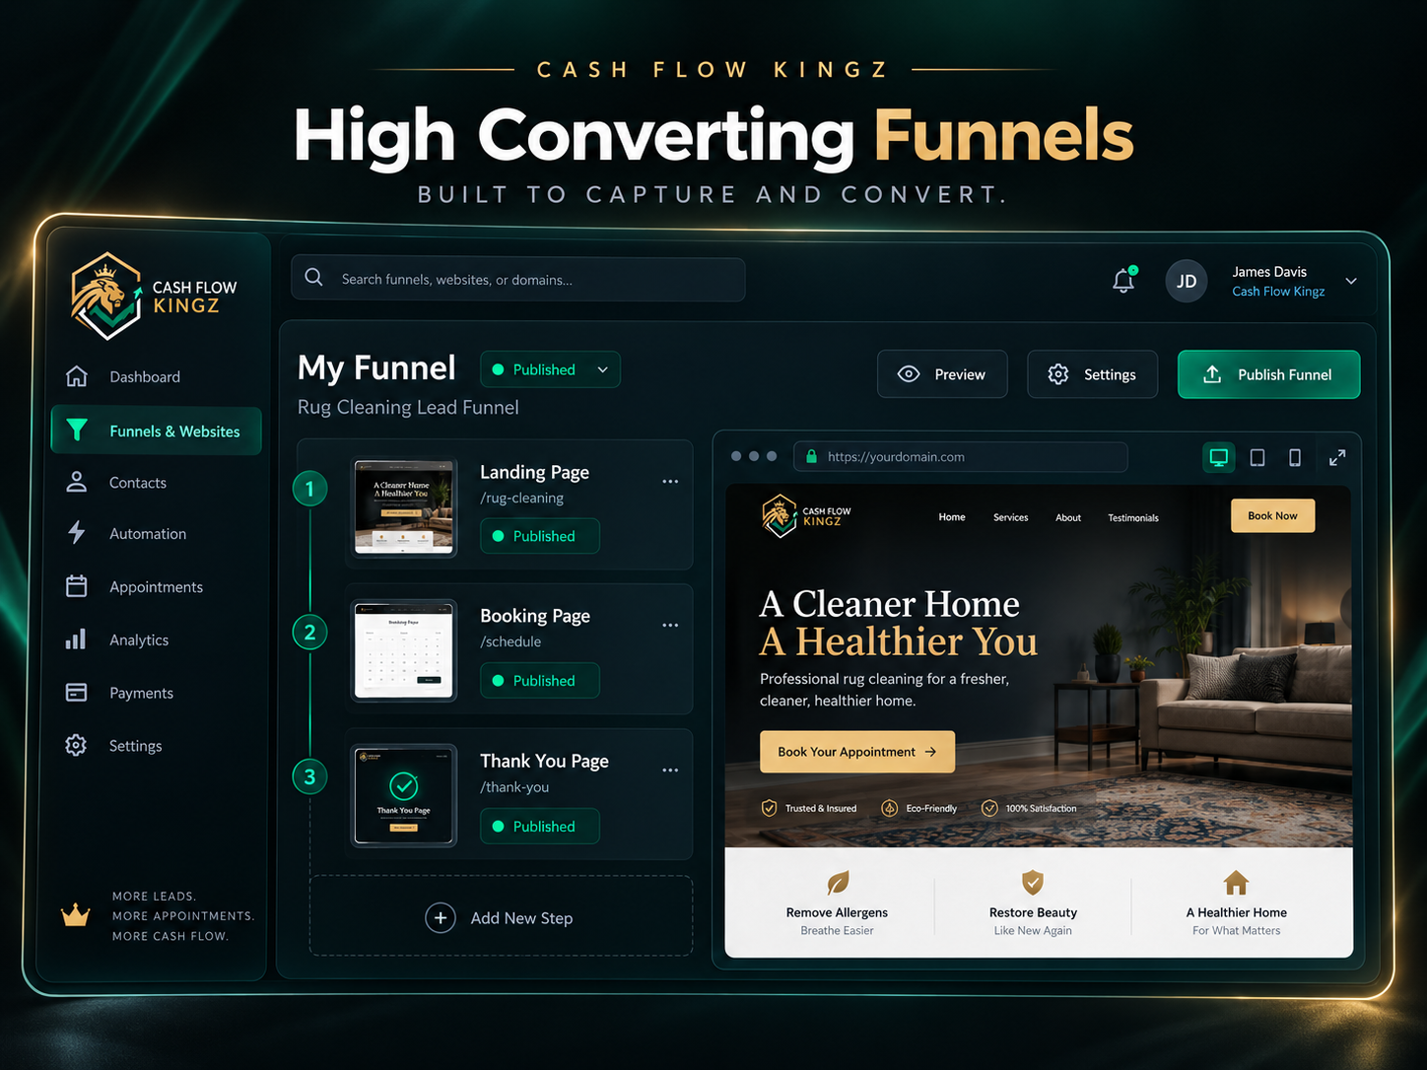The height and width of the screenshot is (1070, 1427).
Task: Click the /thank-you path text
Action: click(x=514, y=787)
